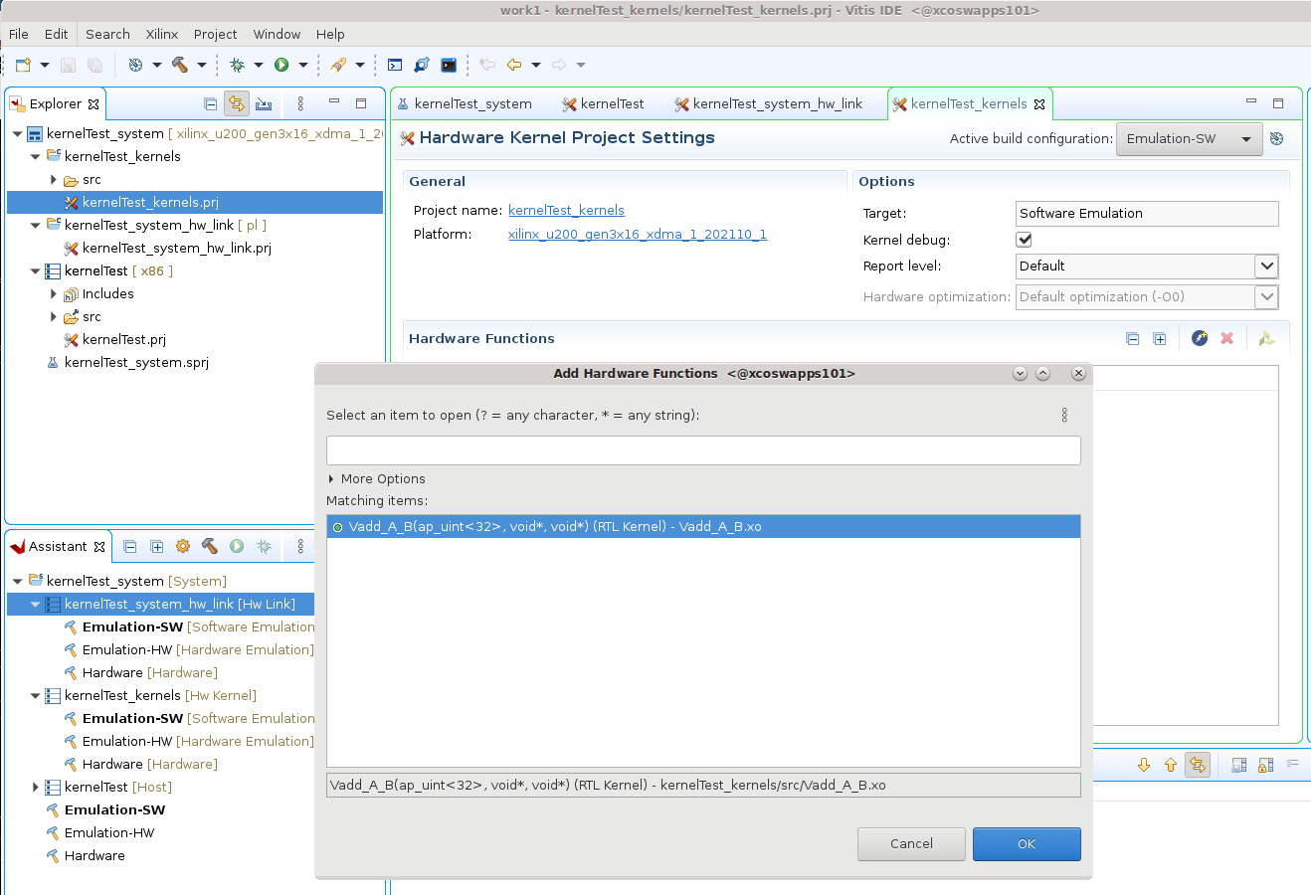This screenshot has width=1311, height=895.
Task: Expand all in Hardware Functions section
Action: point(1159,339)
